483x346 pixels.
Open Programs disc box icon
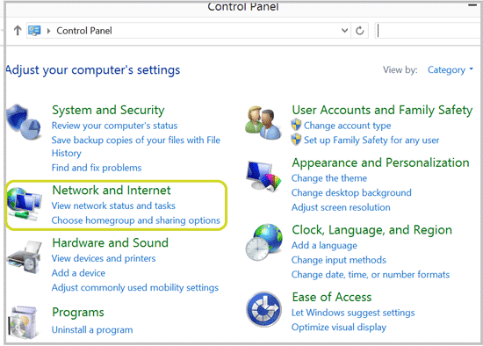(x=24, y=322)
